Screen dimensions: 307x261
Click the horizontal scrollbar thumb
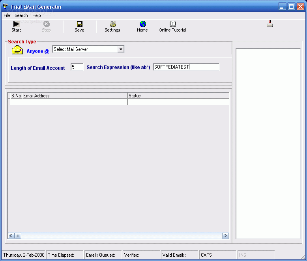click(18, 236)
